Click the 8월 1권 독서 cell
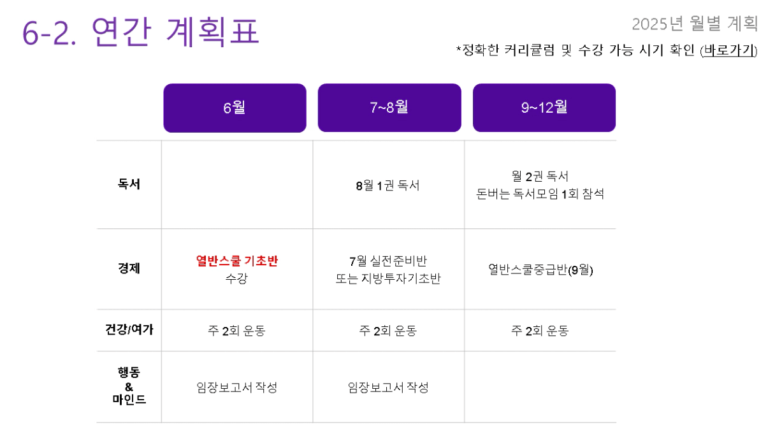The image size is (775, 436). 388,185
